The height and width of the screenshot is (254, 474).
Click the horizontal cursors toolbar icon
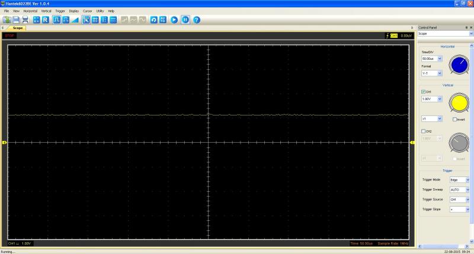pos(113,20)
